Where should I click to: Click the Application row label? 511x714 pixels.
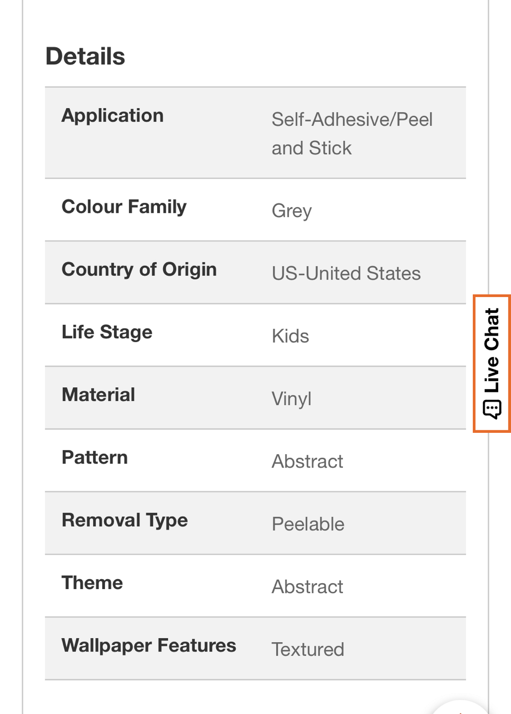(113, 116)
